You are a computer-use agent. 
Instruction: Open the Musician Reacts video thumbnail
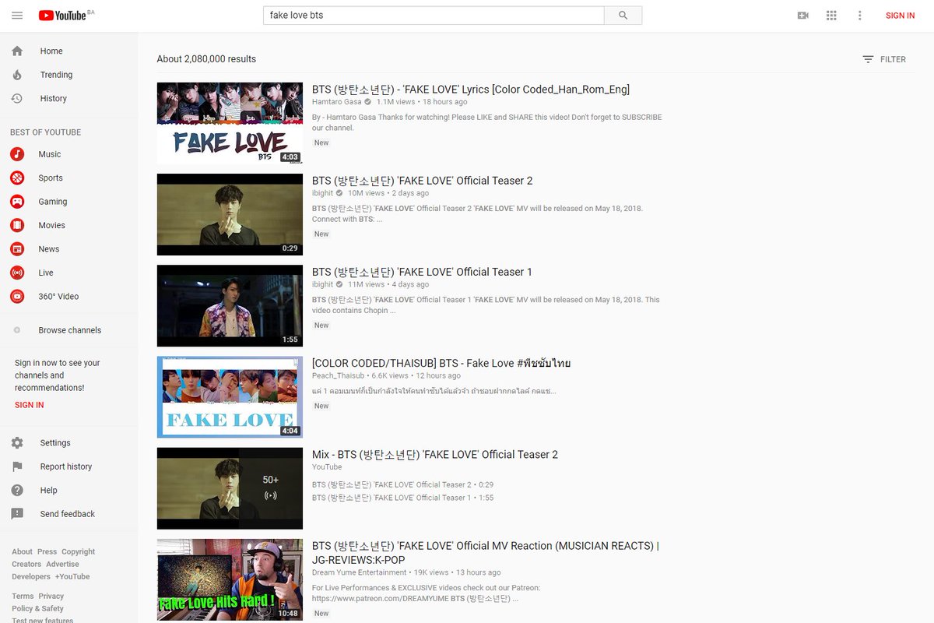pos(230,579)
